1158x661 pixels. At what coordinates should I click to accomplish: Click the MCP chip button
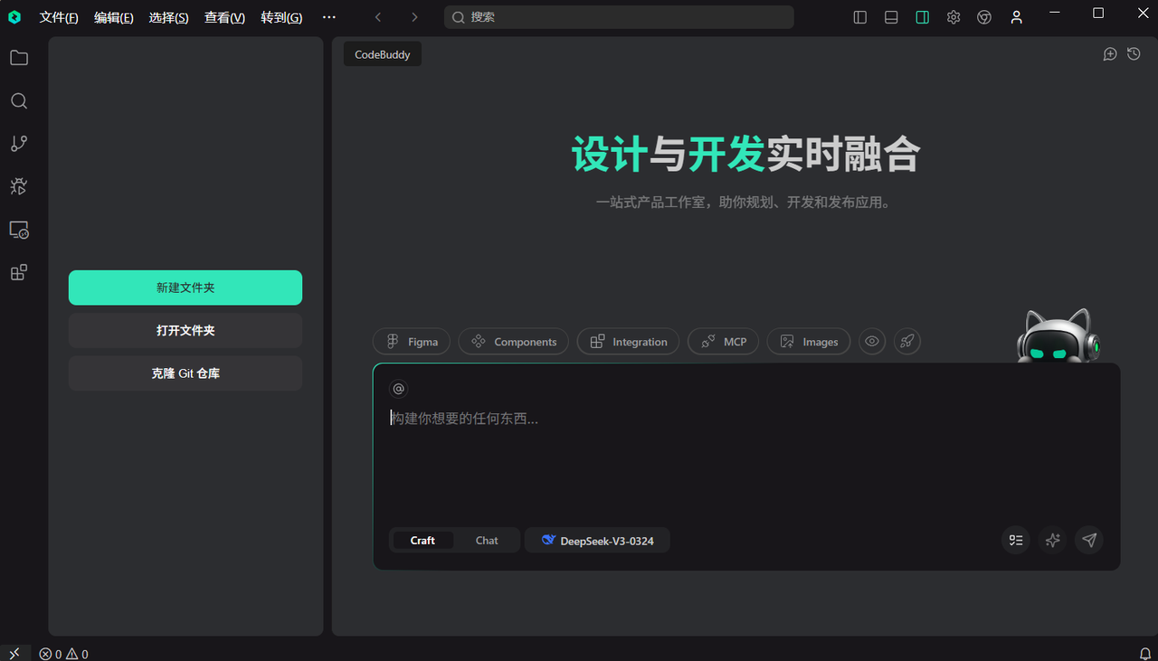point(724,342)
